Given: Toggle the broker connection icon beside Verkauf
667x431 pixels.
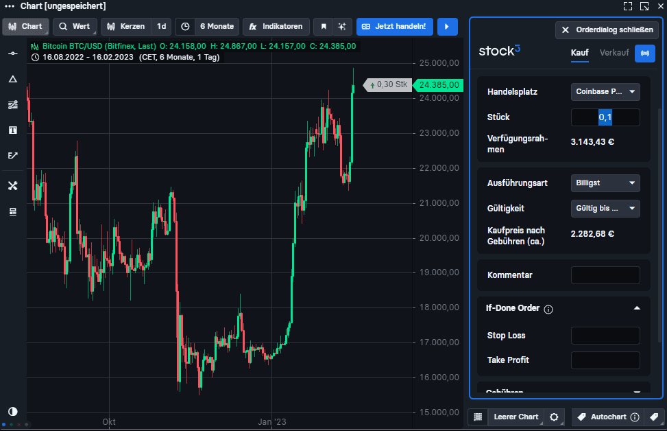Looking at the screenshot, I should pyautogui.click(x=644, y=53).
